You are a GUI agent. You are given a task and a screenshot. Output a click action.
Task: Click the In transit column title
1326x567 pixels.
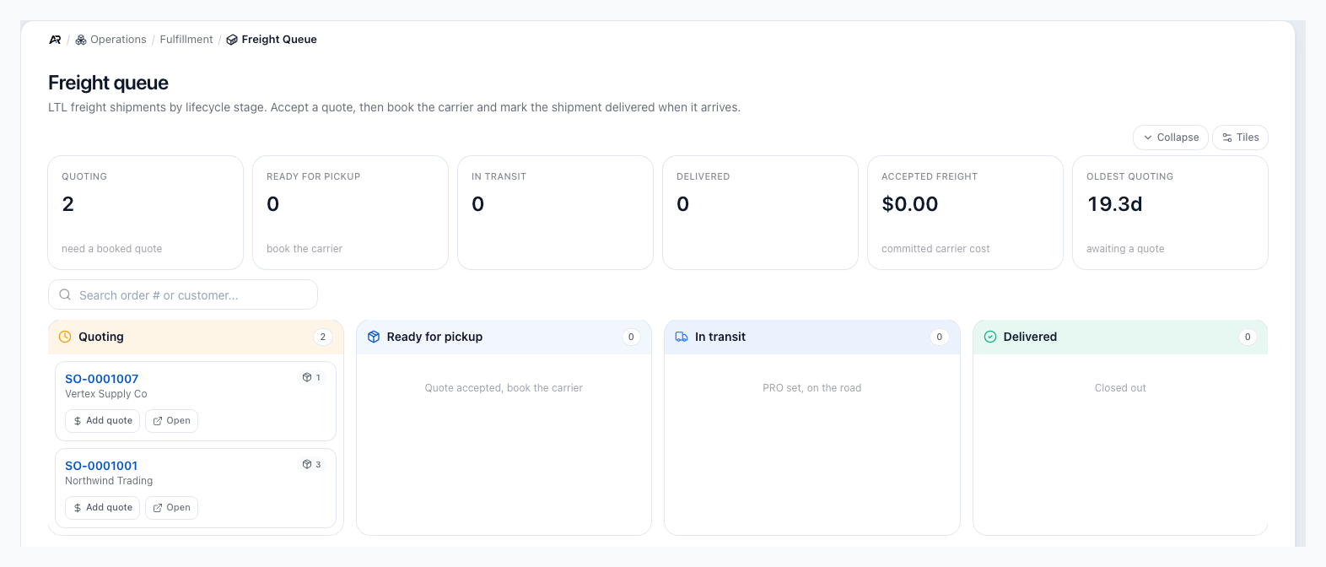pyautogui.click(x=720, y=337)
